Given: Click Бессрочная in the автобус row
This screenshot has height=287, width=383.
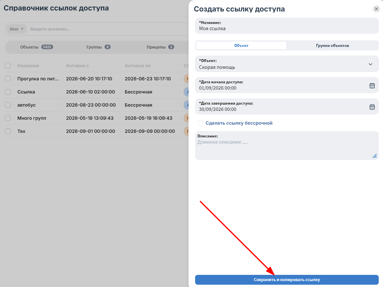Looking at the screenshot, I should click(x=138, y=105).
